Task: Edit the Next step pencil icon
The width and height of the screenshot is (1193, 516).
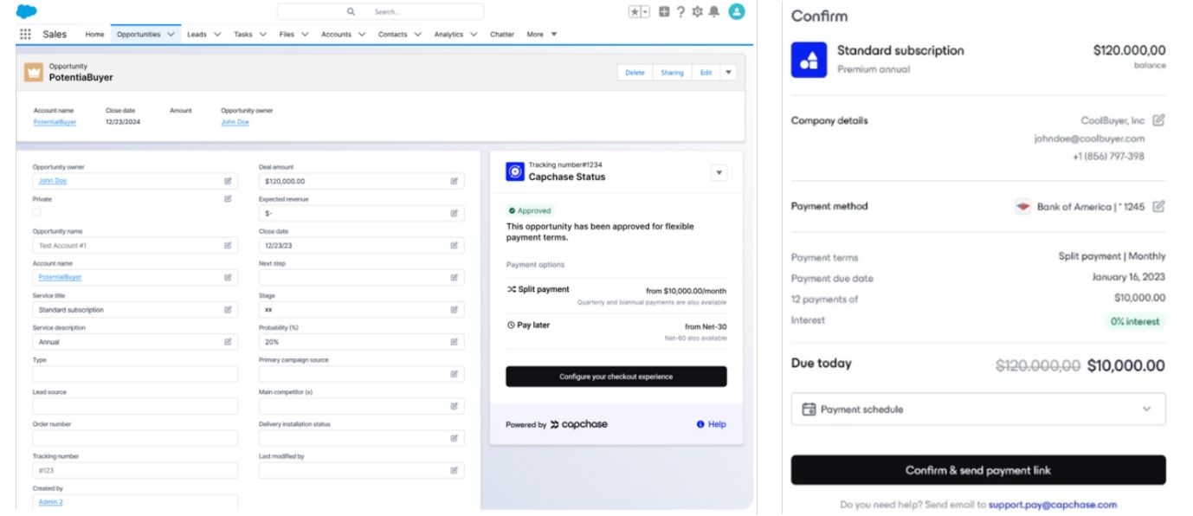Action: (454, 277)
